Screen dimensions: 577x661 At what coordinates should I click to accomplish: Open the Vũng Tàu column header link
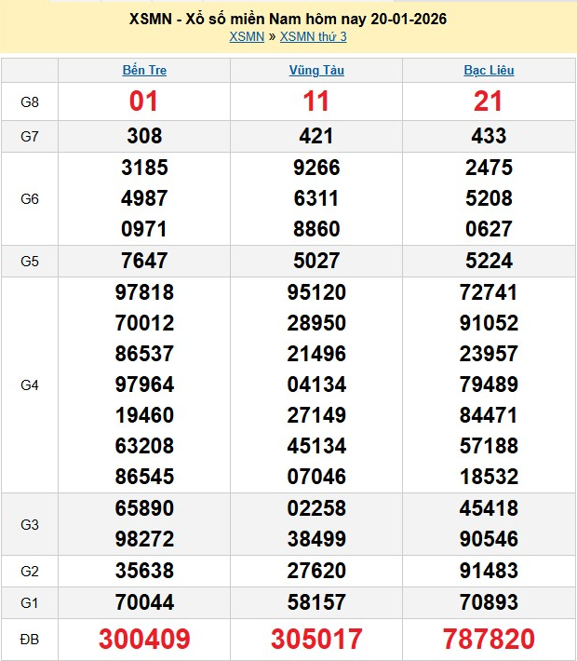[316, 70]
